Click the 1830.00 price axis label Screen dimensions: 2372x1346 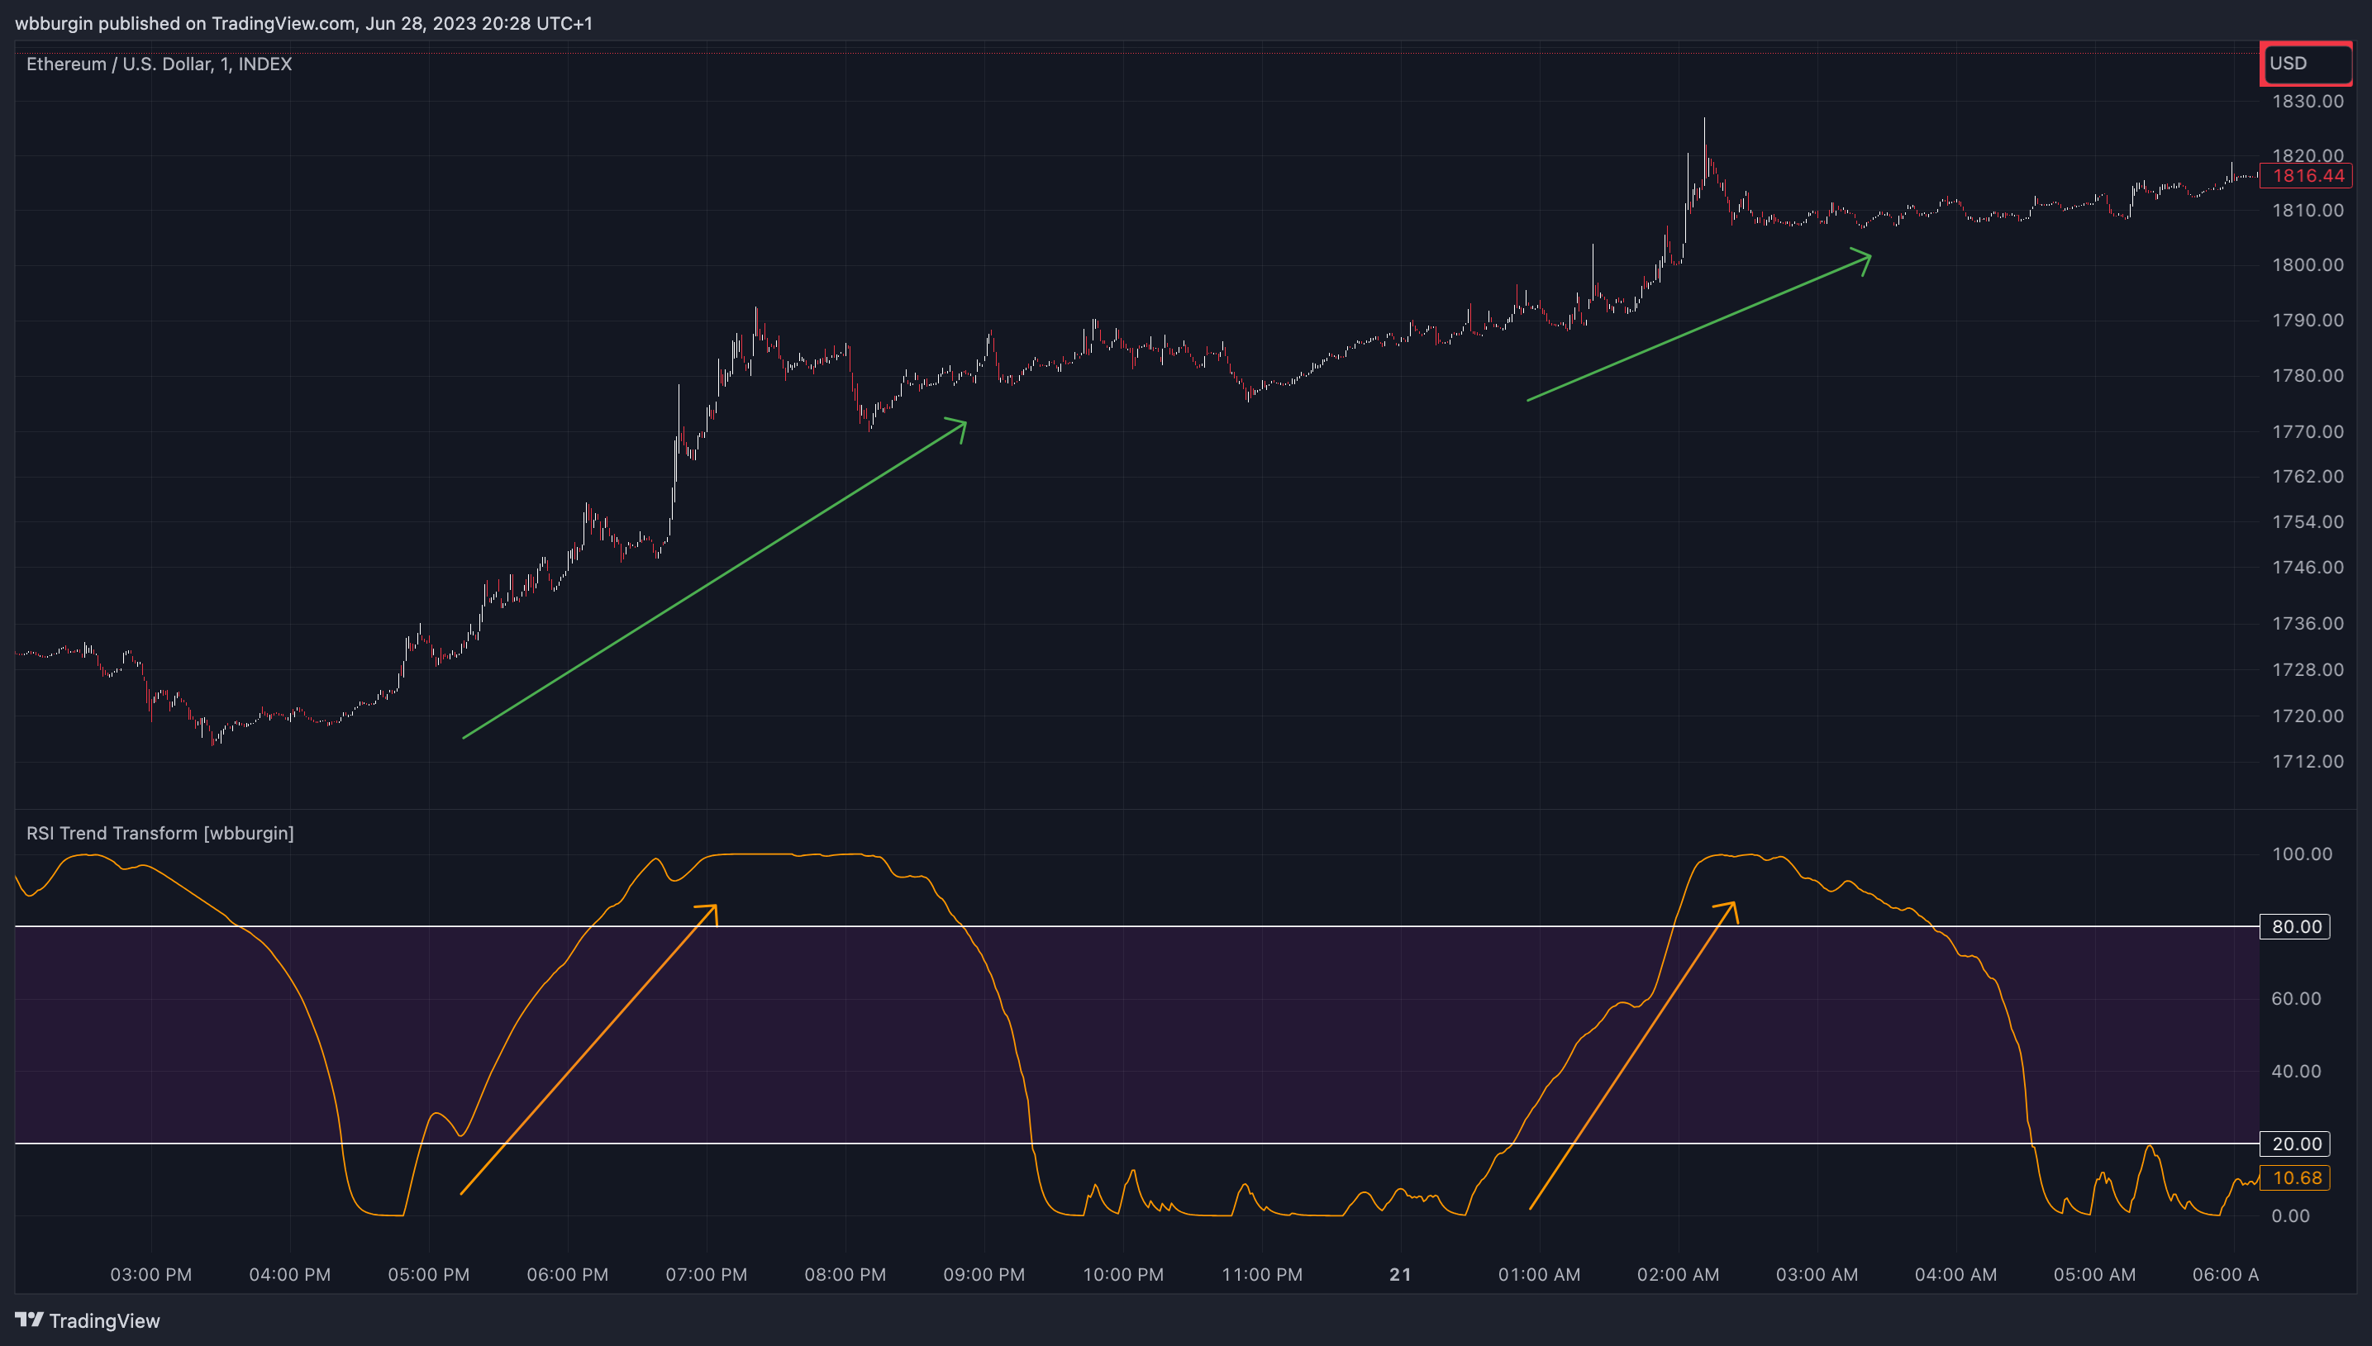pos(2308,101)
